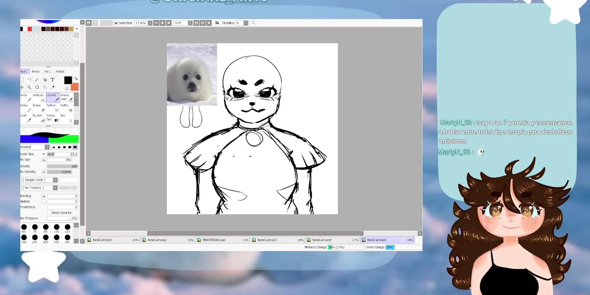Choose brush size preset 100
The width and height of the screenshot is (590, 295).
pos(57,229)
